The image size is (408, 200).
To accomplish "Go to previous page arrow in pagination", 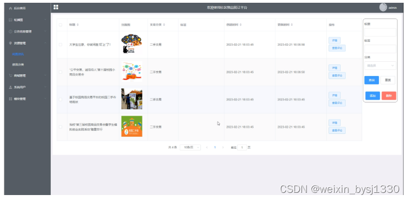I will (207, 147).
